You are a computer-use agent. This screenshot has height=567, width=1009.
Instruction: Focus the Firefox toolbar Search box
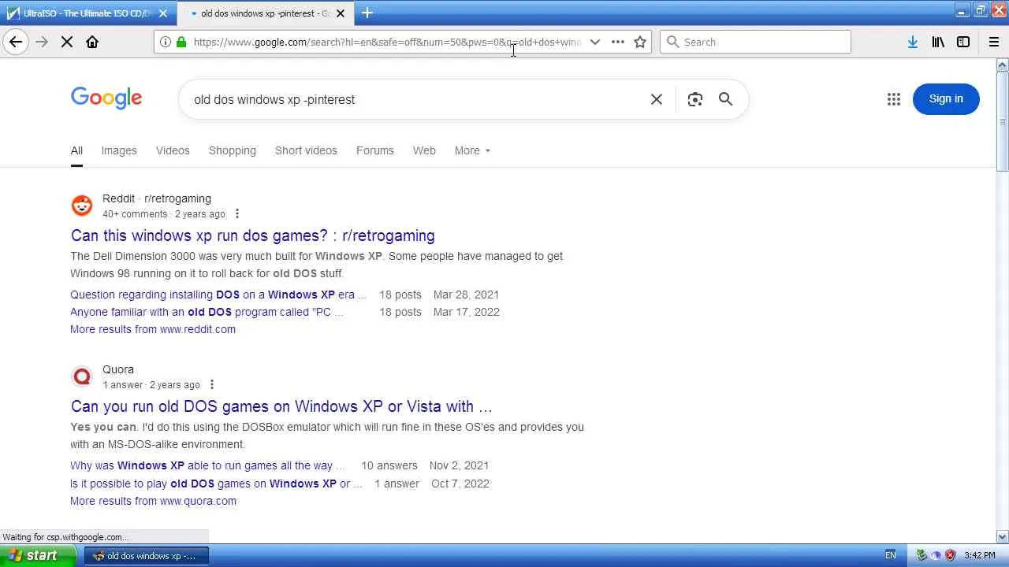[x=755, y=42]
